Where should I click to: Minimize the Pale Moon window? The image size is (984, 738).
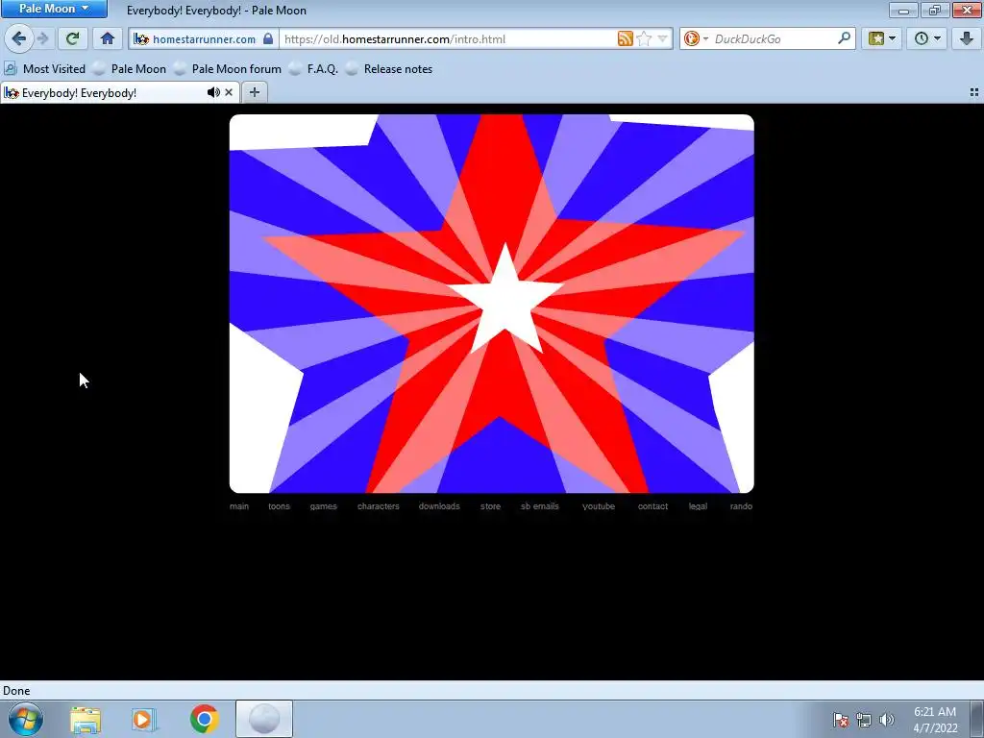coord(903,10)
